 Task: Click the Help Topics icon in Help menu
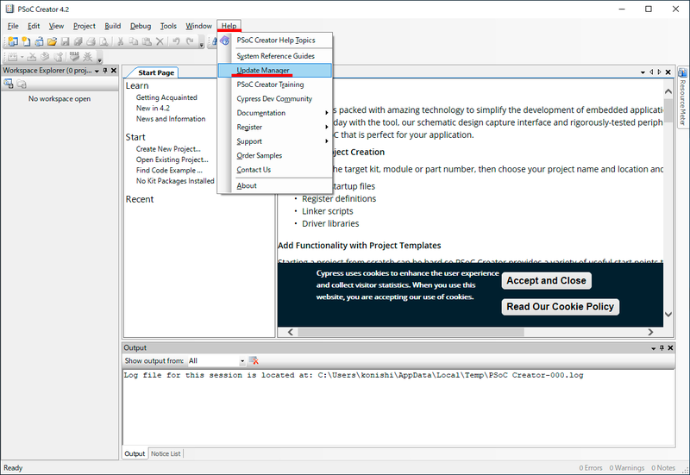[225, 41]
